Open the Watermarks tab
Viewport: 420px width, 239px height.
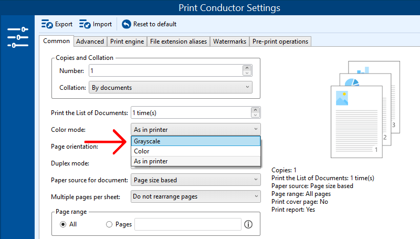[x=229, y=41]
